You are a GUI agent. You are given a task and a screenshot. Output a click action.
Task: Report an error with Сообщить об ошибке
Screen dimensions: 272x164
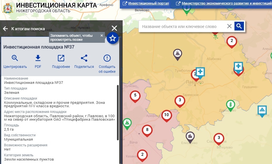coord(107,64)
